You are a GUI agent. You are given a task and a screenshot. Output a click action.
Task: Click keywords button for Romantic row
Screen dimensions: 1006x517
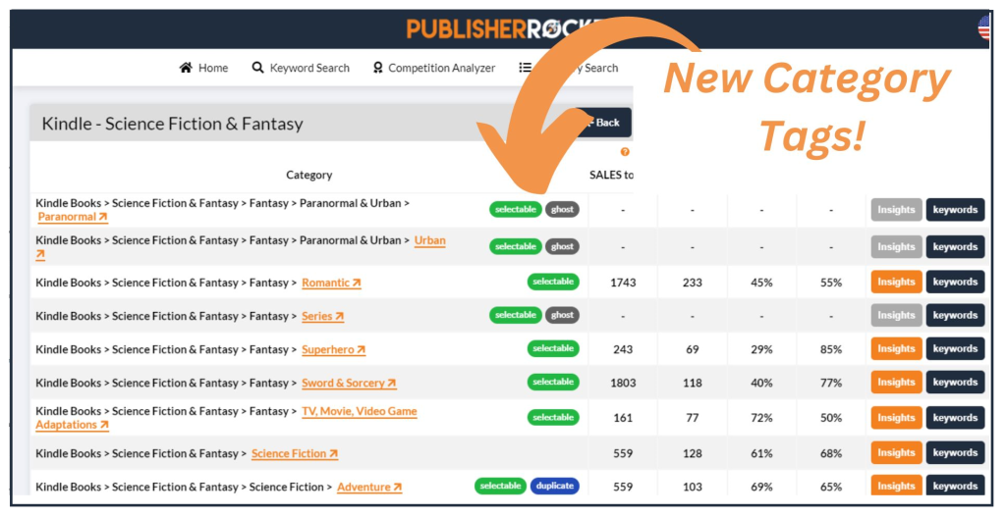(955, 282)
